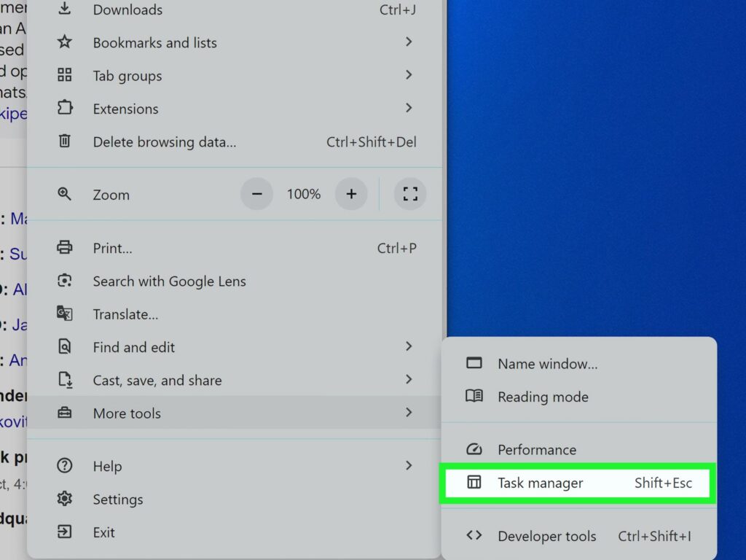Expand the Help submenu chevron

click(409, 465)
